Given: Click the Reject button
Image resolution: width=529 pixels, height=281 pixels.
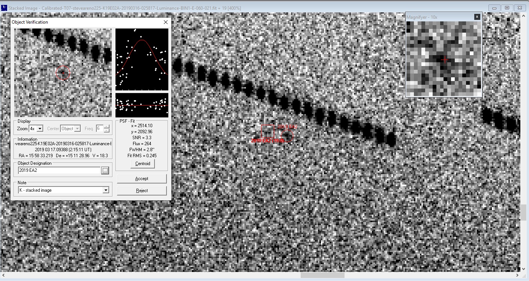Looking at the screenshot, I should tap(142, 191).
